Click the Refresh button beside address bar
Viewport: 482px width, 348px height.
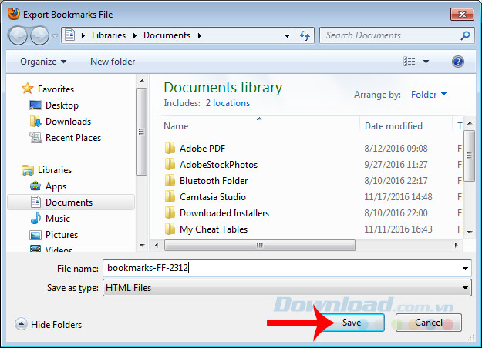(x=305, y=35)
